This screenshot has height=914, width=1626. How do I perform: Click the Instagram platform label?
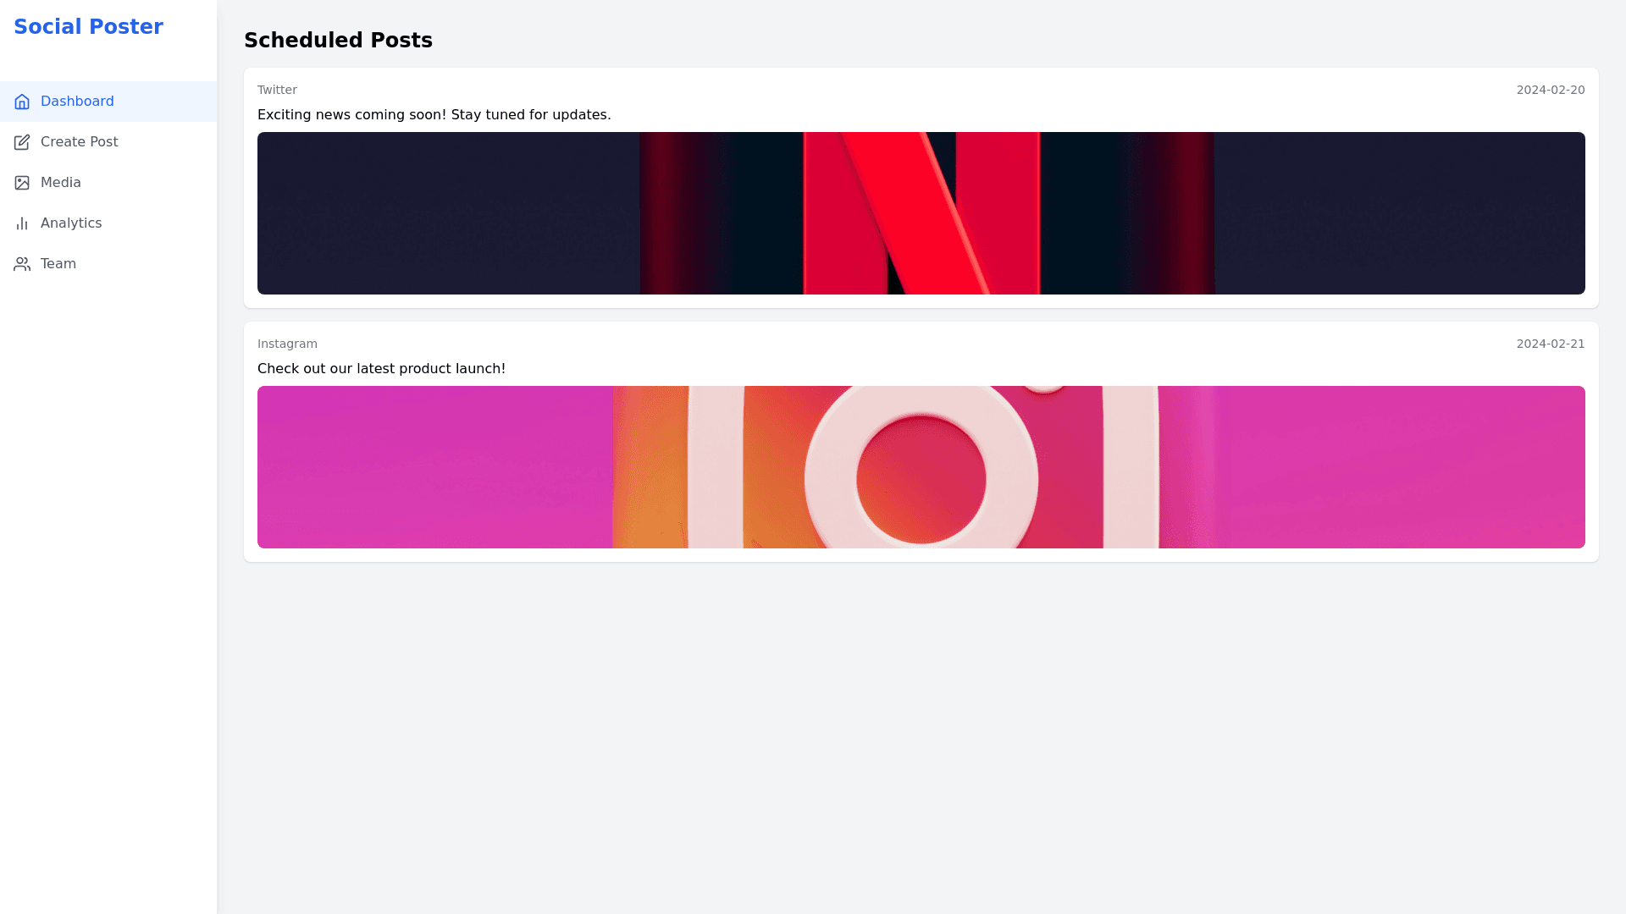287,344
